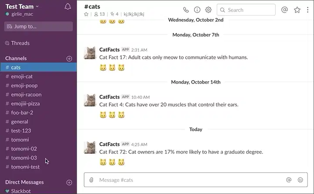
Task: Open a new direct message with plus icon
Action: [x=69, y=182]
